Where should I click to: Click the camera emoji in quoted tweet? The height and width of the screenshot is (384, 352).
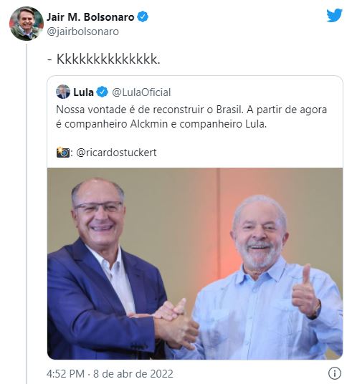(63, 152)
